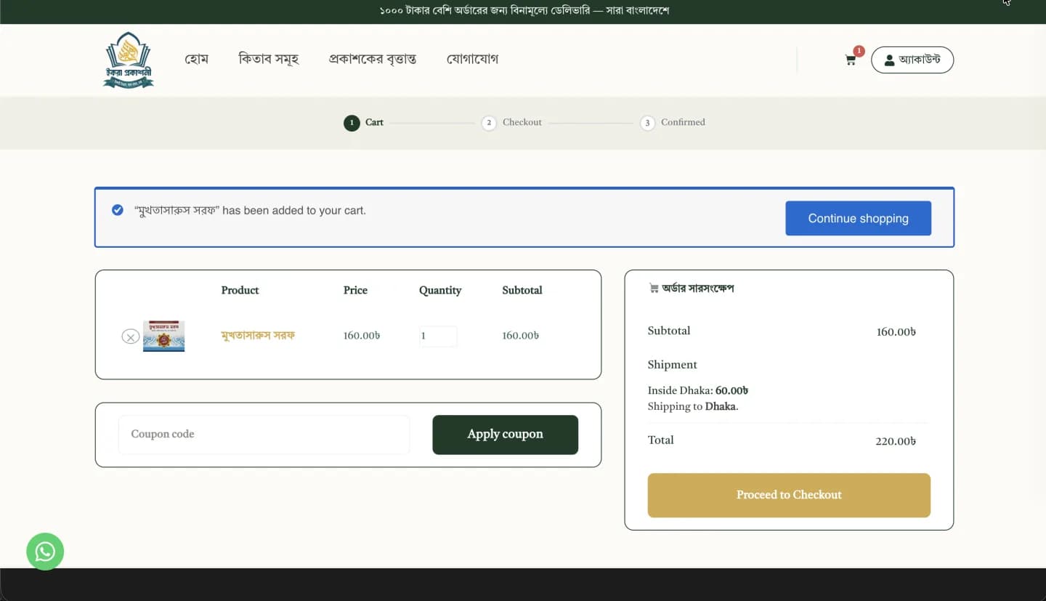Click the অর্ডার সারসংক্ষেপ heading
The image size is (1046, 601).
pyautogui.click(x=691, y=289)
